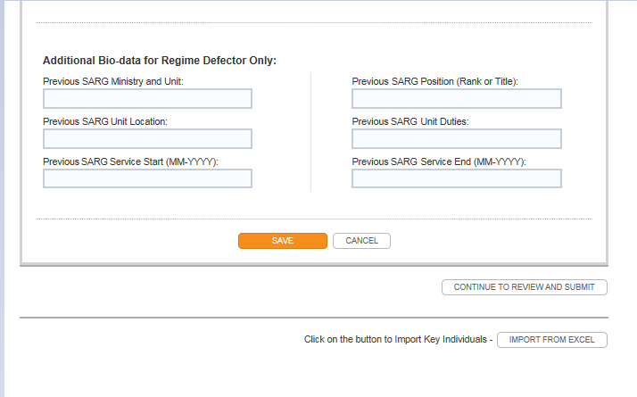Focus the Previous SARG Unit Duties field
Viewport: 637px width, 397px height.
pos(456,138)
